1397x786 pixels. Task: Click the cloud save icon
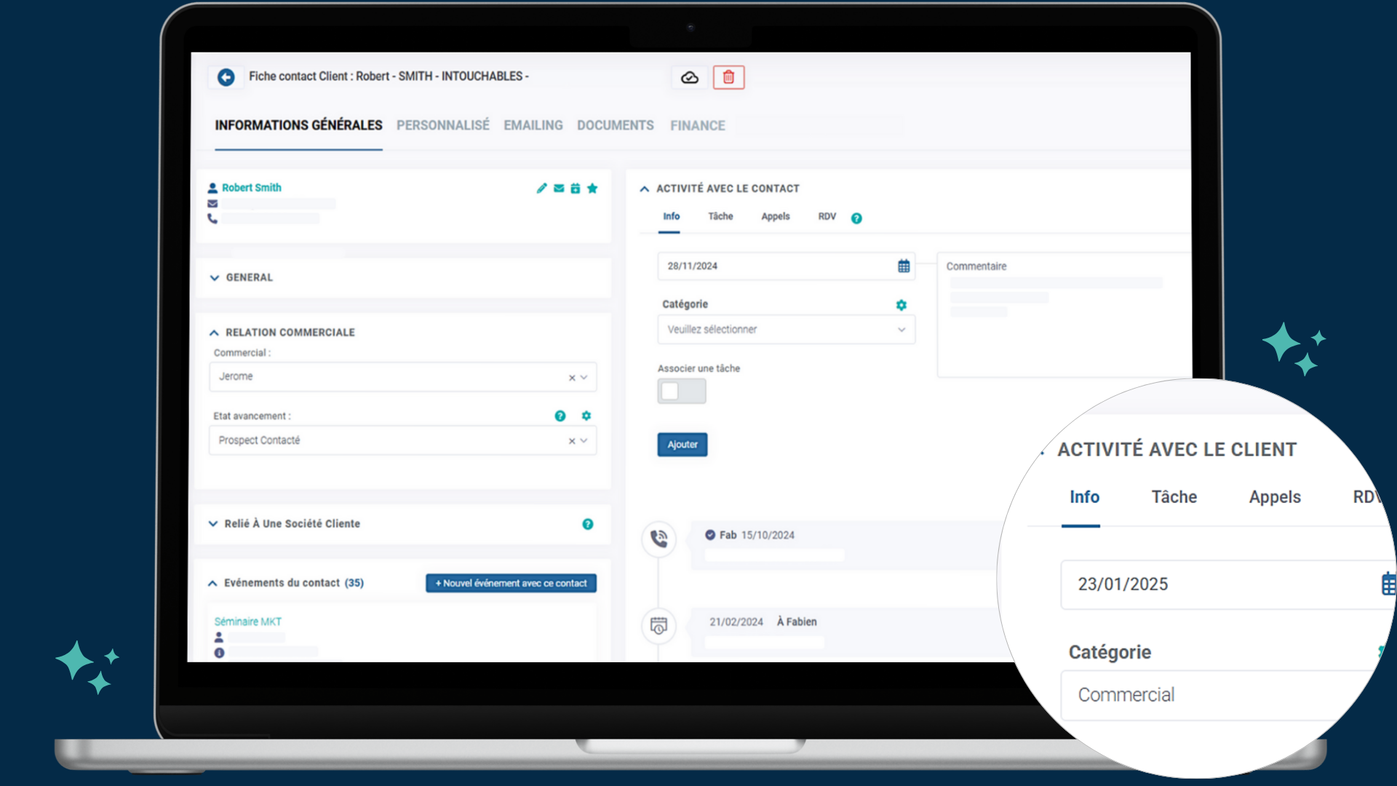[x=689, y=77]
